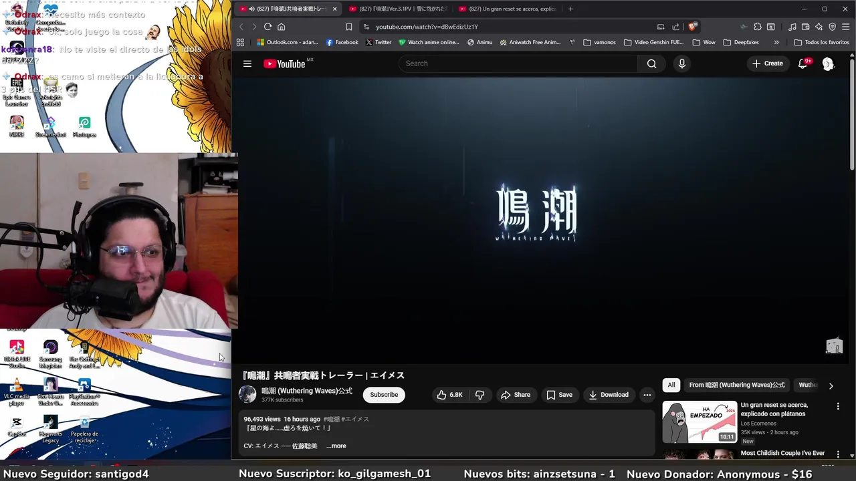Open the CapCut desktop shortcut
Viewport: 856px width, 481px height.
click(17, 427)
